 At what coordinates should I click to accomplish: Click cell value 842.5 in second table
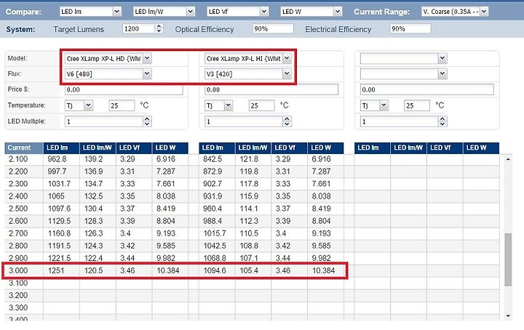click(213, 159)
